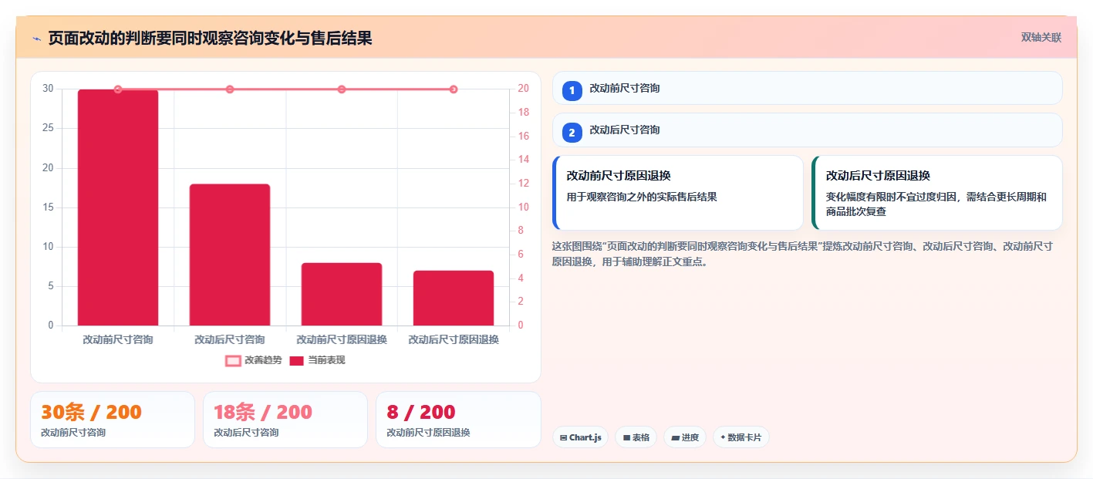Click the 30条 / 200 stat card

click(x=113, y=420)
